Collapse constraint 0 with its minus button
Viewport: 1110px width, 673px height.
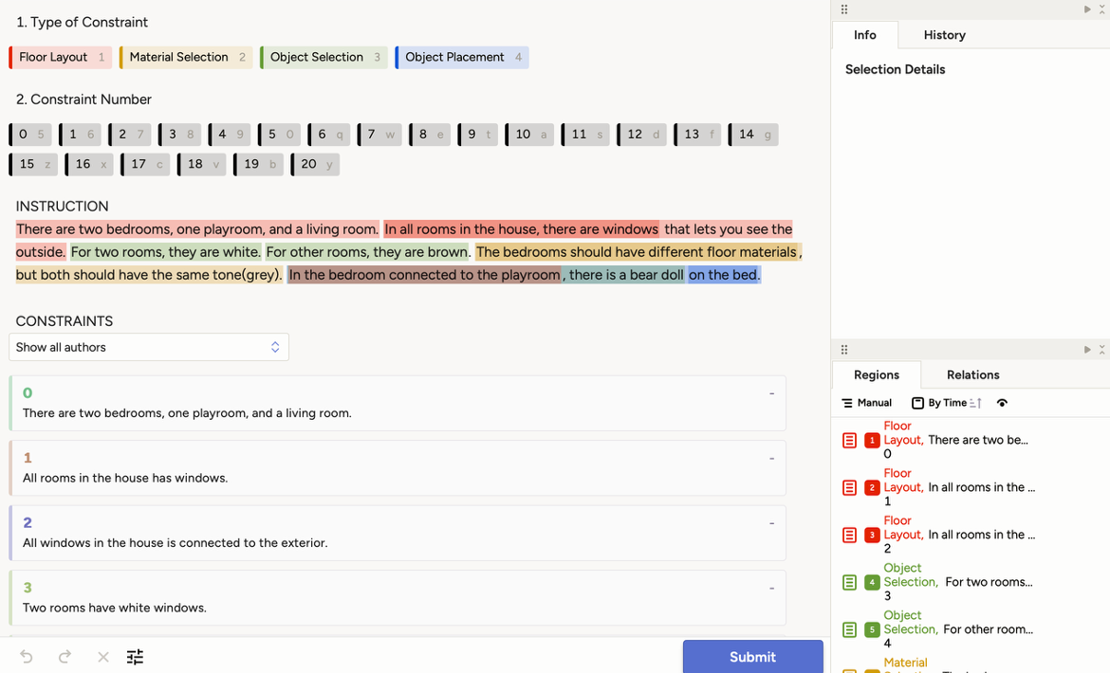[x=771, y=393]
